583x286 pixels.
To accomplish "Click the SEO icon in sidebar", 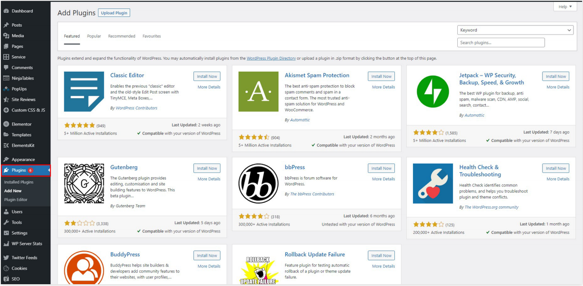I will click(x=6, y=279).
